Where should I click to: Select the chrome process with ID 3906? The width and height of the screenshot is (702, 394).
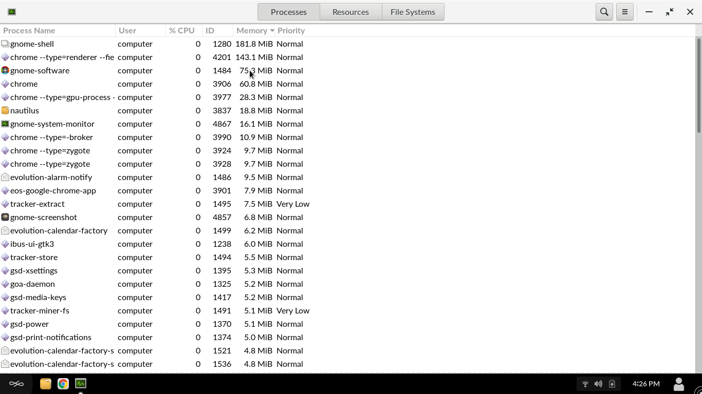pyautogui.click(x=348, y=84)
